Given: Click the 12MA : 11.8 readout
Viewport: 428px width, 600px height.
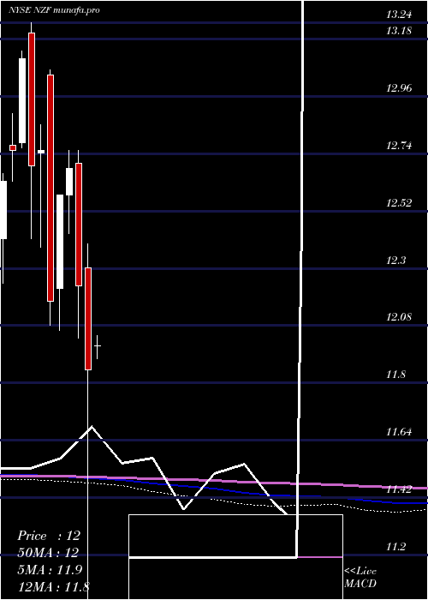Looking at the screenshot, I should point(53,586).
